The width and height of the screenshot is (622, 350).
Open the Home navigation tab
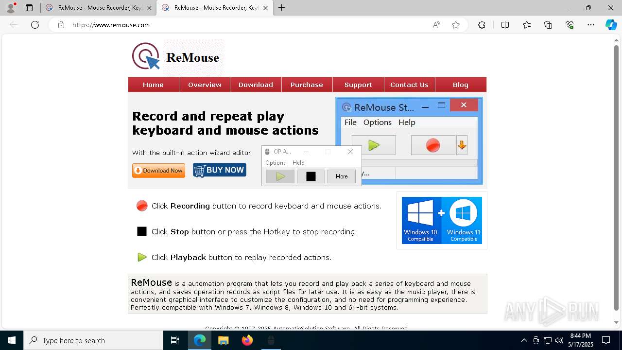(x=153, y=85)
